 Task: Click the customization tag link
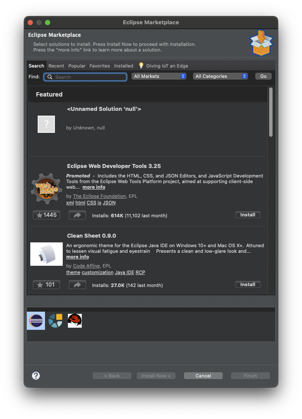[x=97, y=273]
